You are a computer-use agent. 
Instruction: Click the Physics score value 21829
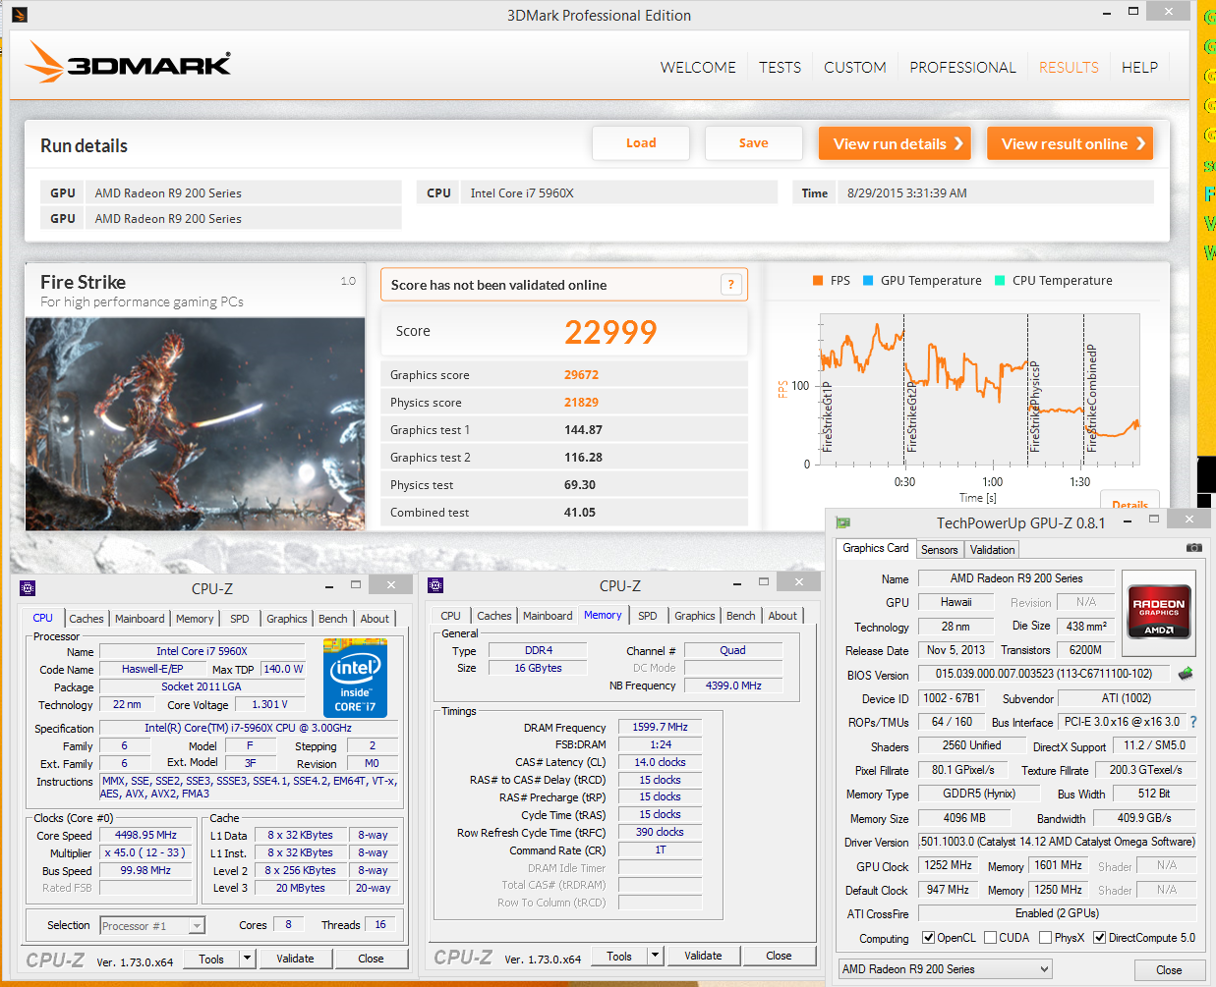coord(581,403)
